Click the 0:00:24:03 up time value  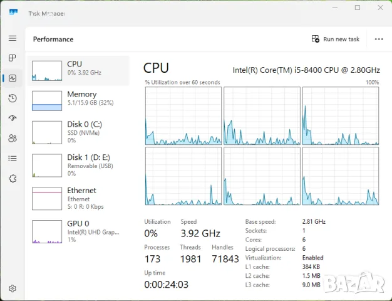coord(166,285)
